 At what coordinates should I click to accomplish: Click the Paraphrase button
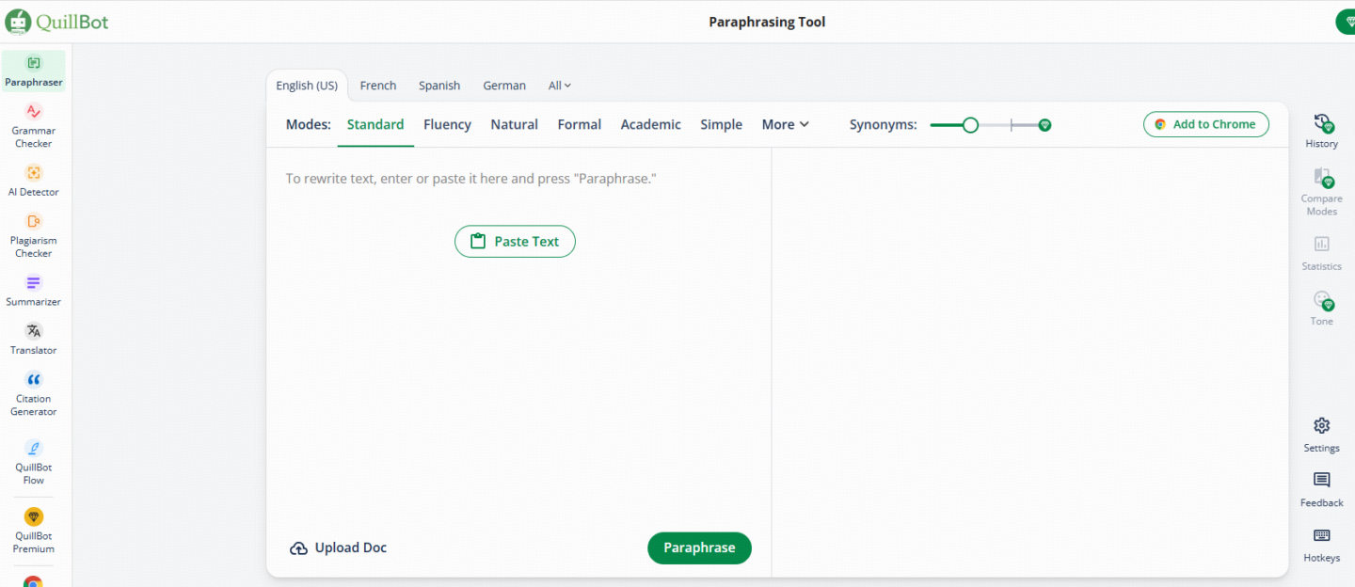(x=699, y=548)
